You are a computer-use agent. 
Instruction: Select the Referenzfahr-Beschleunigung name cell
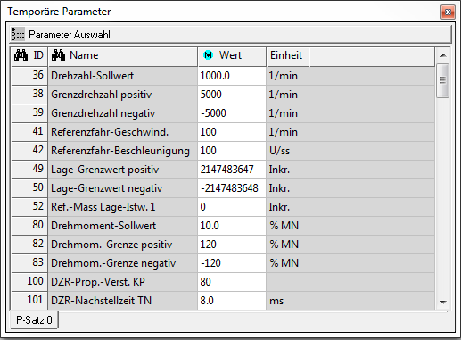click(x=123, y=151)
